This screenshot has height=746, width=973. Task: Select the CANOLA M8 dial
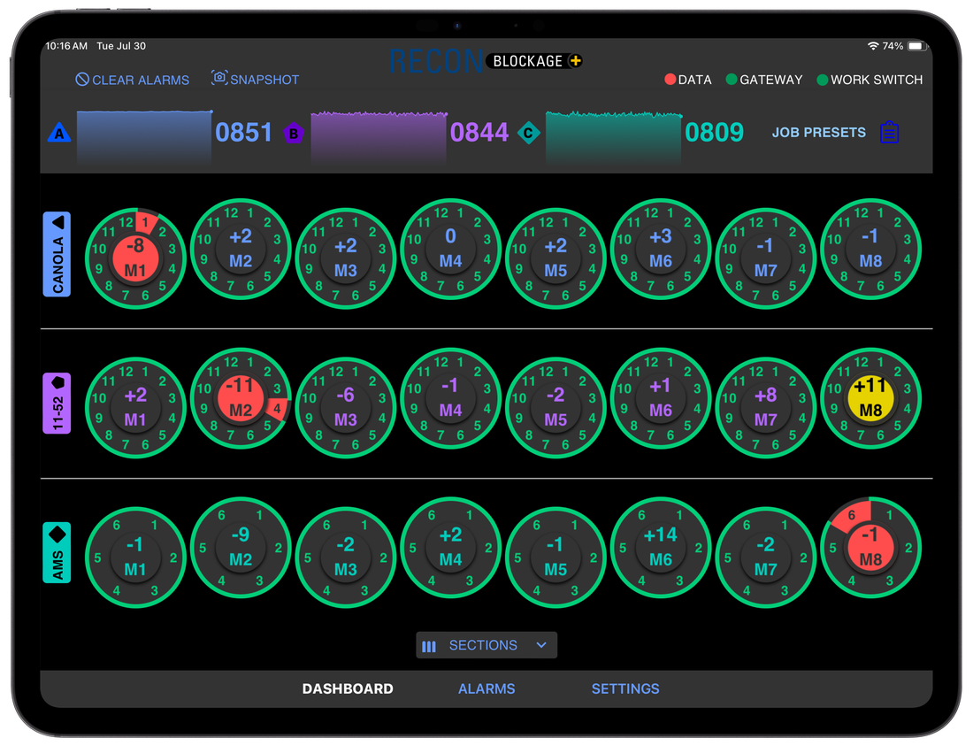click(870, 249)
